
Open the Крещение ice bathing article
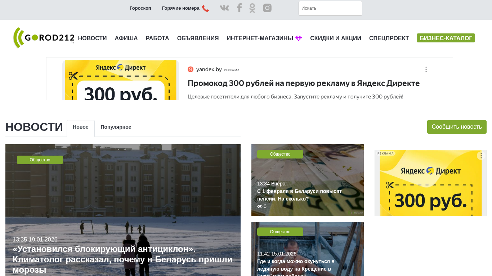pyautogui.click(x=296, y=267)
